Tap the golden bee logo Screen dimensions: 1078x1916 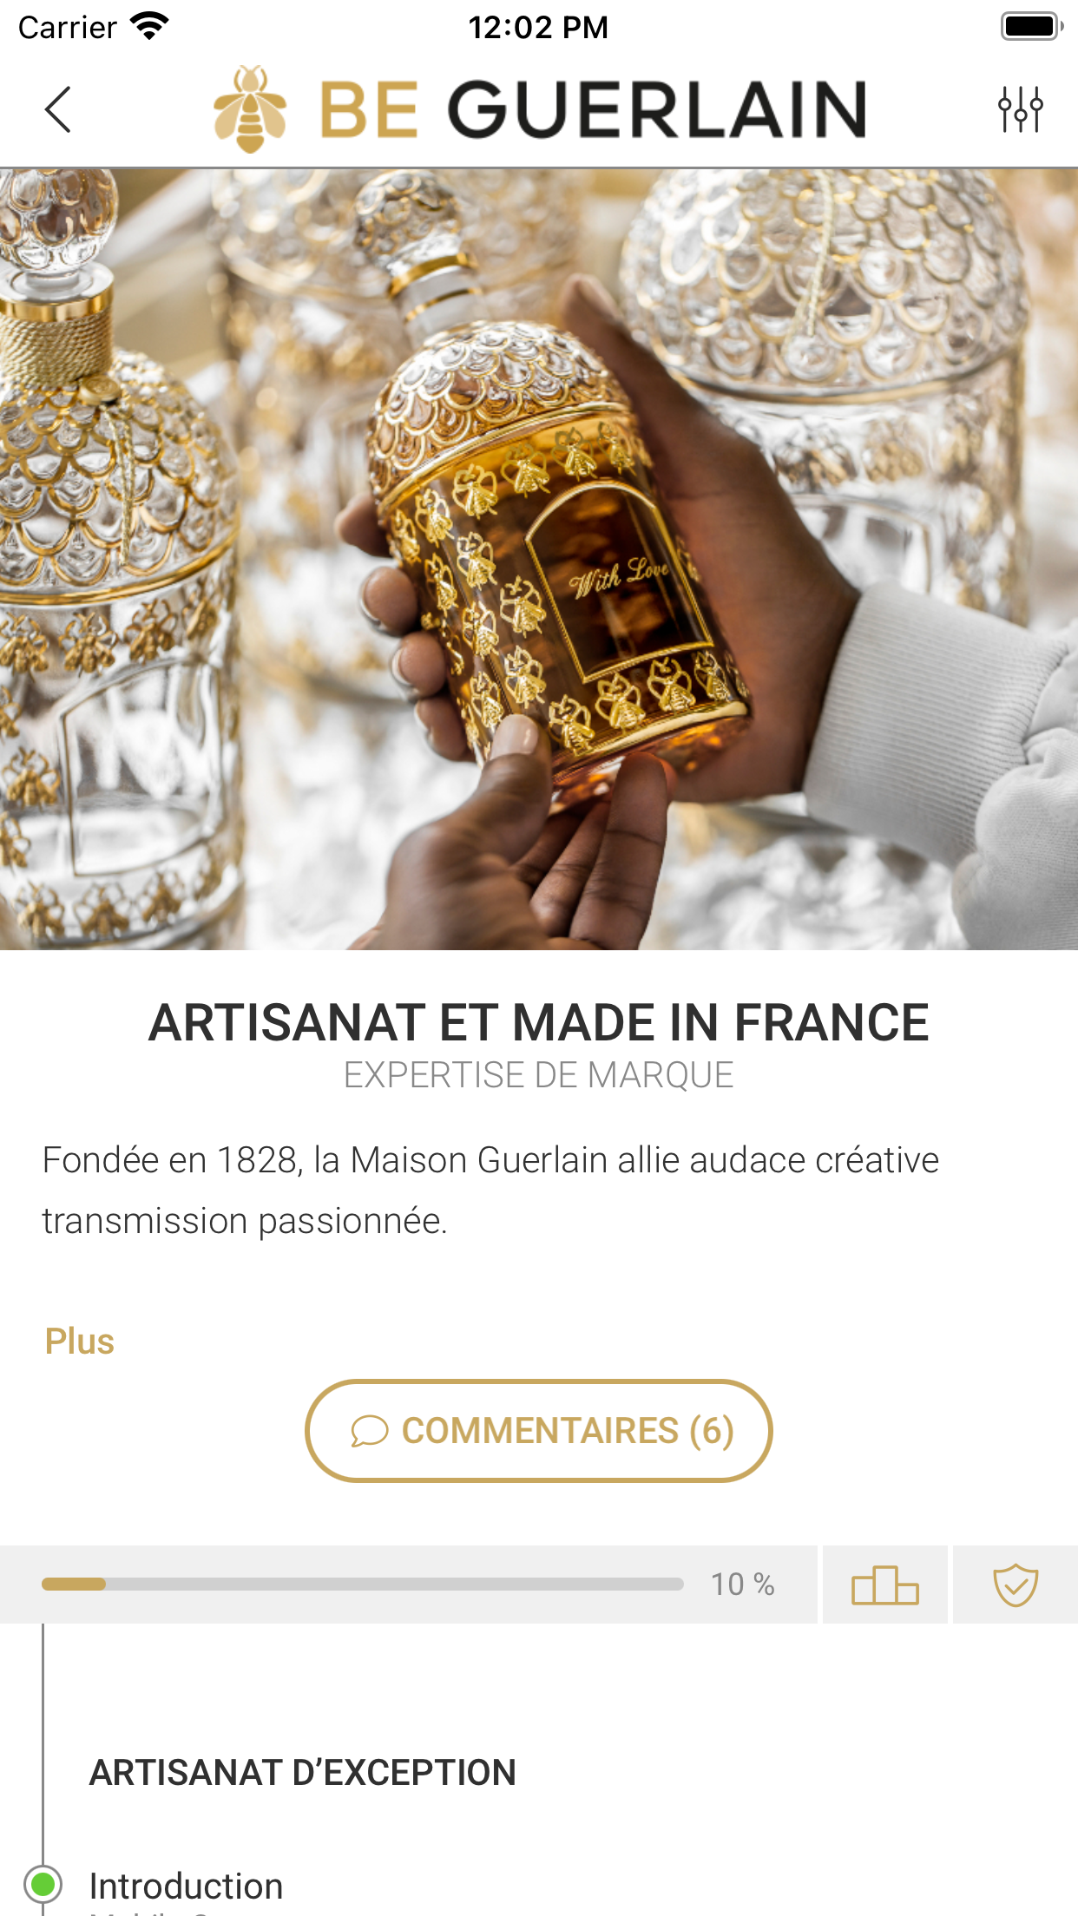[250, 109]
